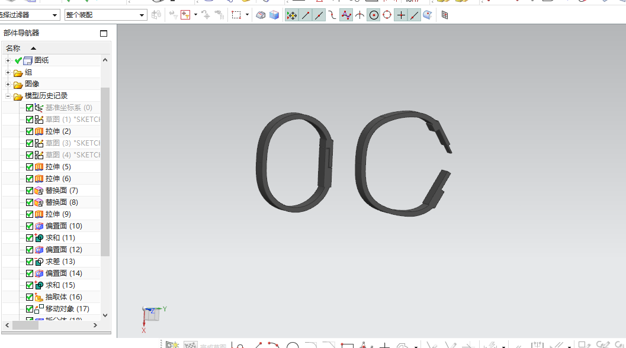
Task: Click the dashed rectangle selection icon
Action: (x=236, y=15)
